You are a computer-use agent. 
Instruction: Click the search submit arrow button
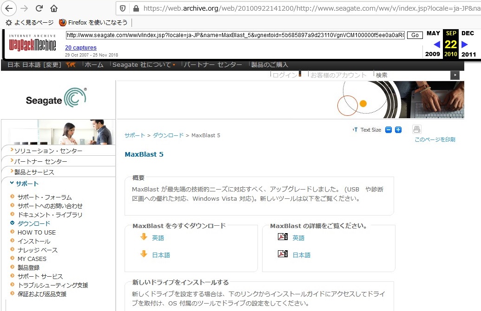click(x=455, y=75)
